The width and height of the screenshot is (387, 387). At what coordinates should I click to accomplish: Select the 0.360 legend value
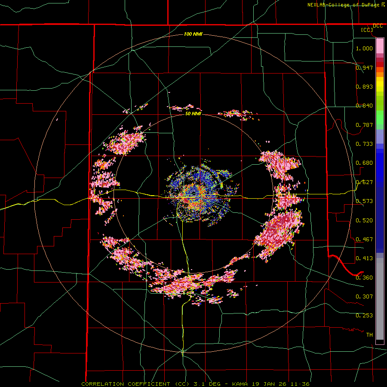[x=364, y=277]
